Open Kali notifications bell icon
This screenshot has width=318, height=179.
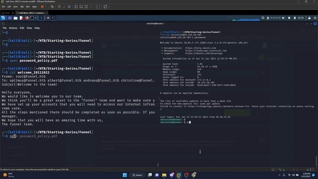coord(289,18)
